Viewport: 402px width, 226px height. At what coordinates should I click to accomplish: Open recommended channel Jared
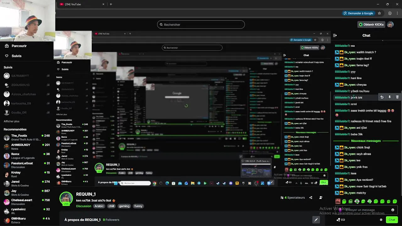(x=27, y=183)
